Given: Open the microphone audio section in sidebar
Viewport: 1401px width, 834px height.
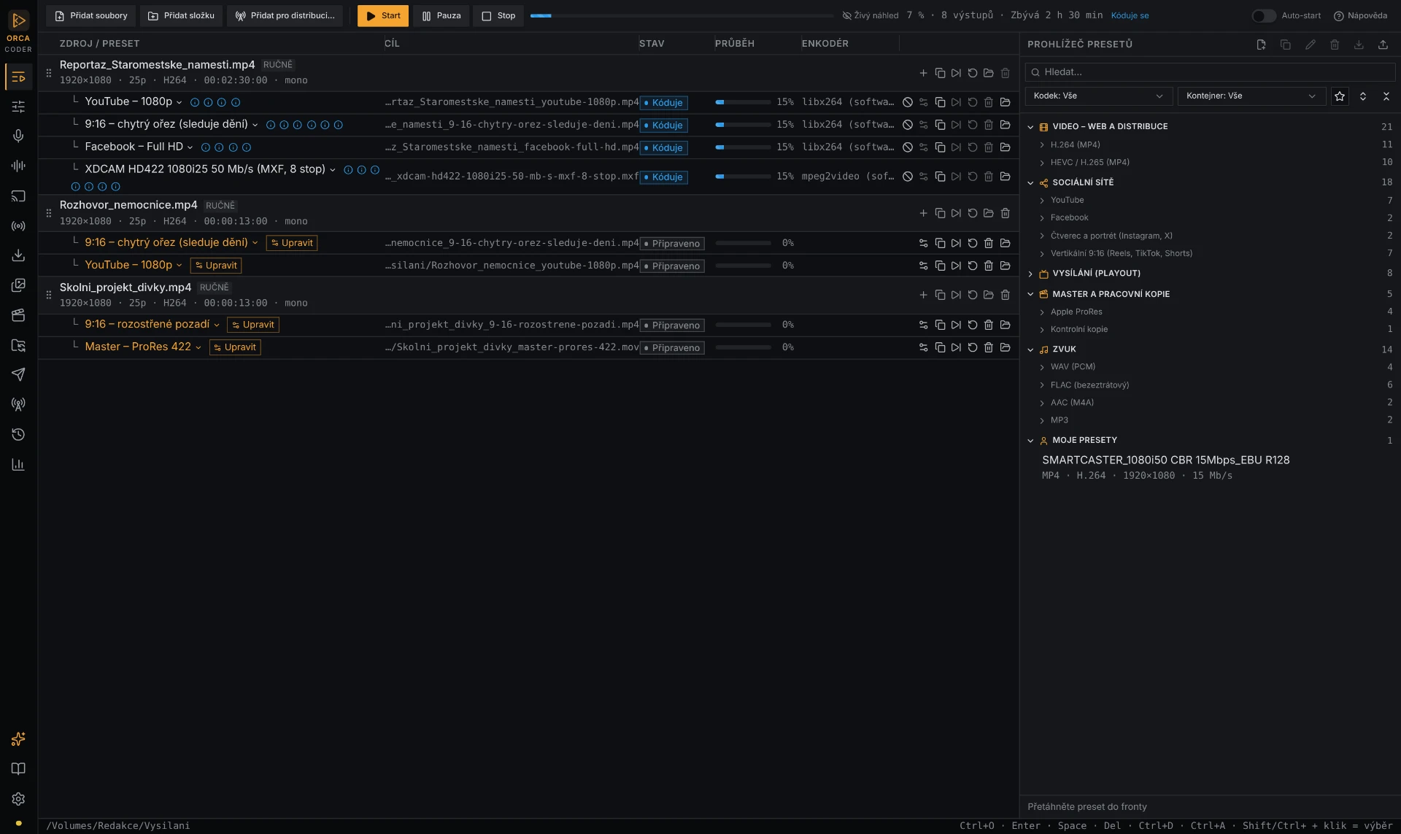Looking at the screenshot, I should click(x=18, y=136).
